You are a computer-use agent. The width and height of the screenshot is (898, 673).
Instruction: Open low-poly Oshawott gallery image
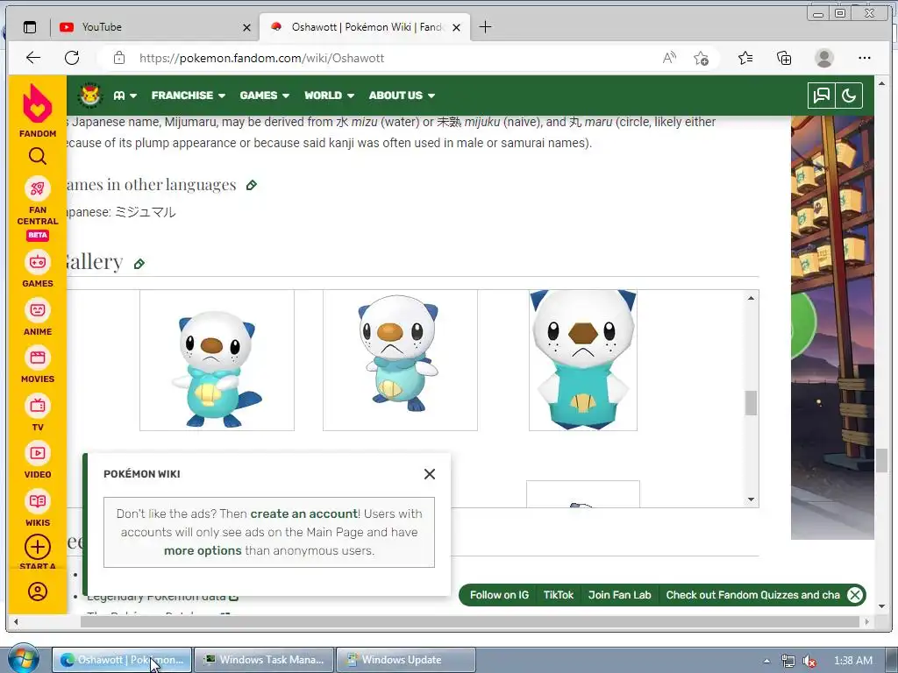[583, 360]
